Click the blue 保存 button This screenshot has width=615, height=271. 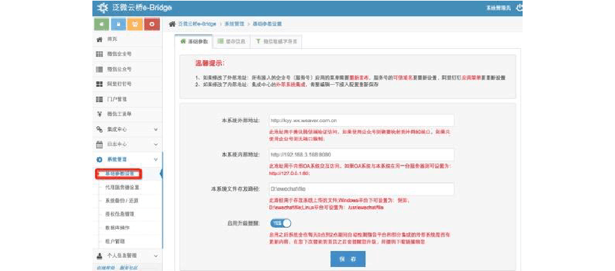click(x=348, y=259)
